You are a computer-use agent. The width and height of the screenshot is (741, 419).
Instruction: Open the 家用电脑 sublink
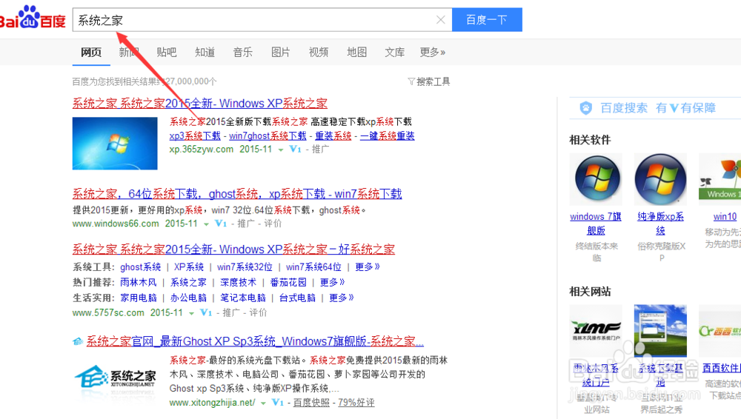tap(138, 298)
